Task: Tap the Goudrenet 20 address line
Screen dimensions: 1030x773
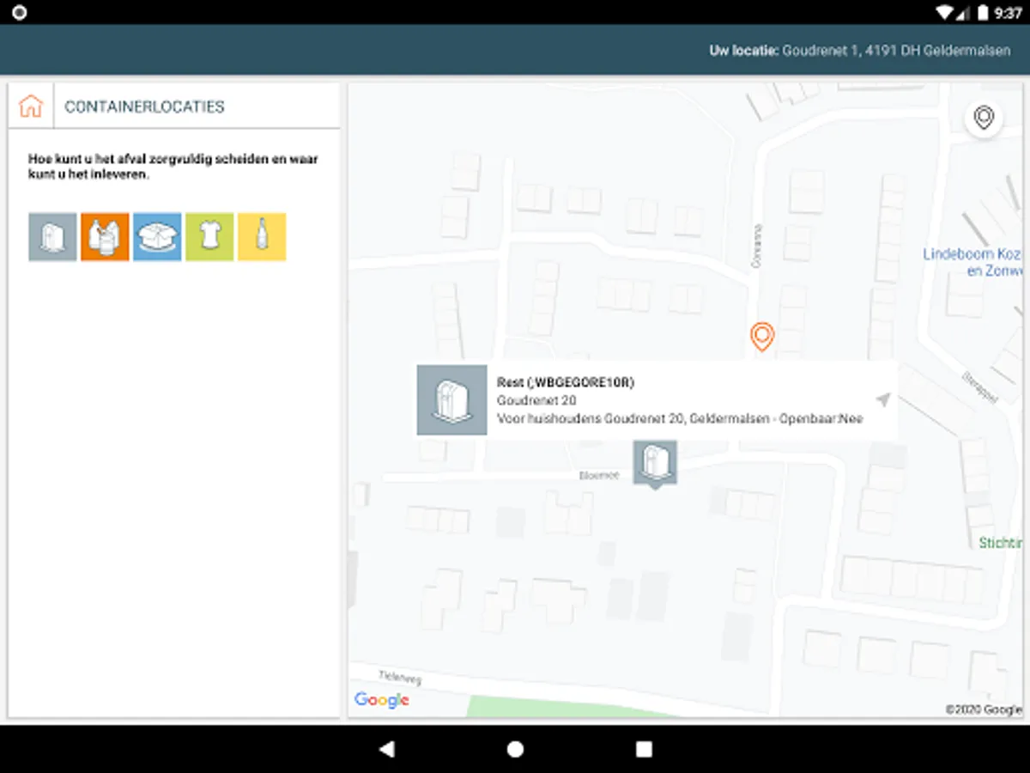Action: point(536,400)
